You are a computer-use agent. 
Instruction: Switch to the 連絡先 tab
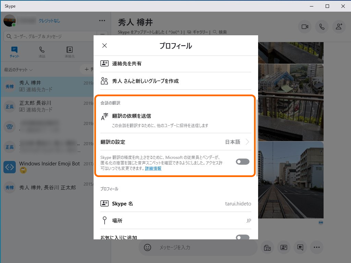click(70, 52)
